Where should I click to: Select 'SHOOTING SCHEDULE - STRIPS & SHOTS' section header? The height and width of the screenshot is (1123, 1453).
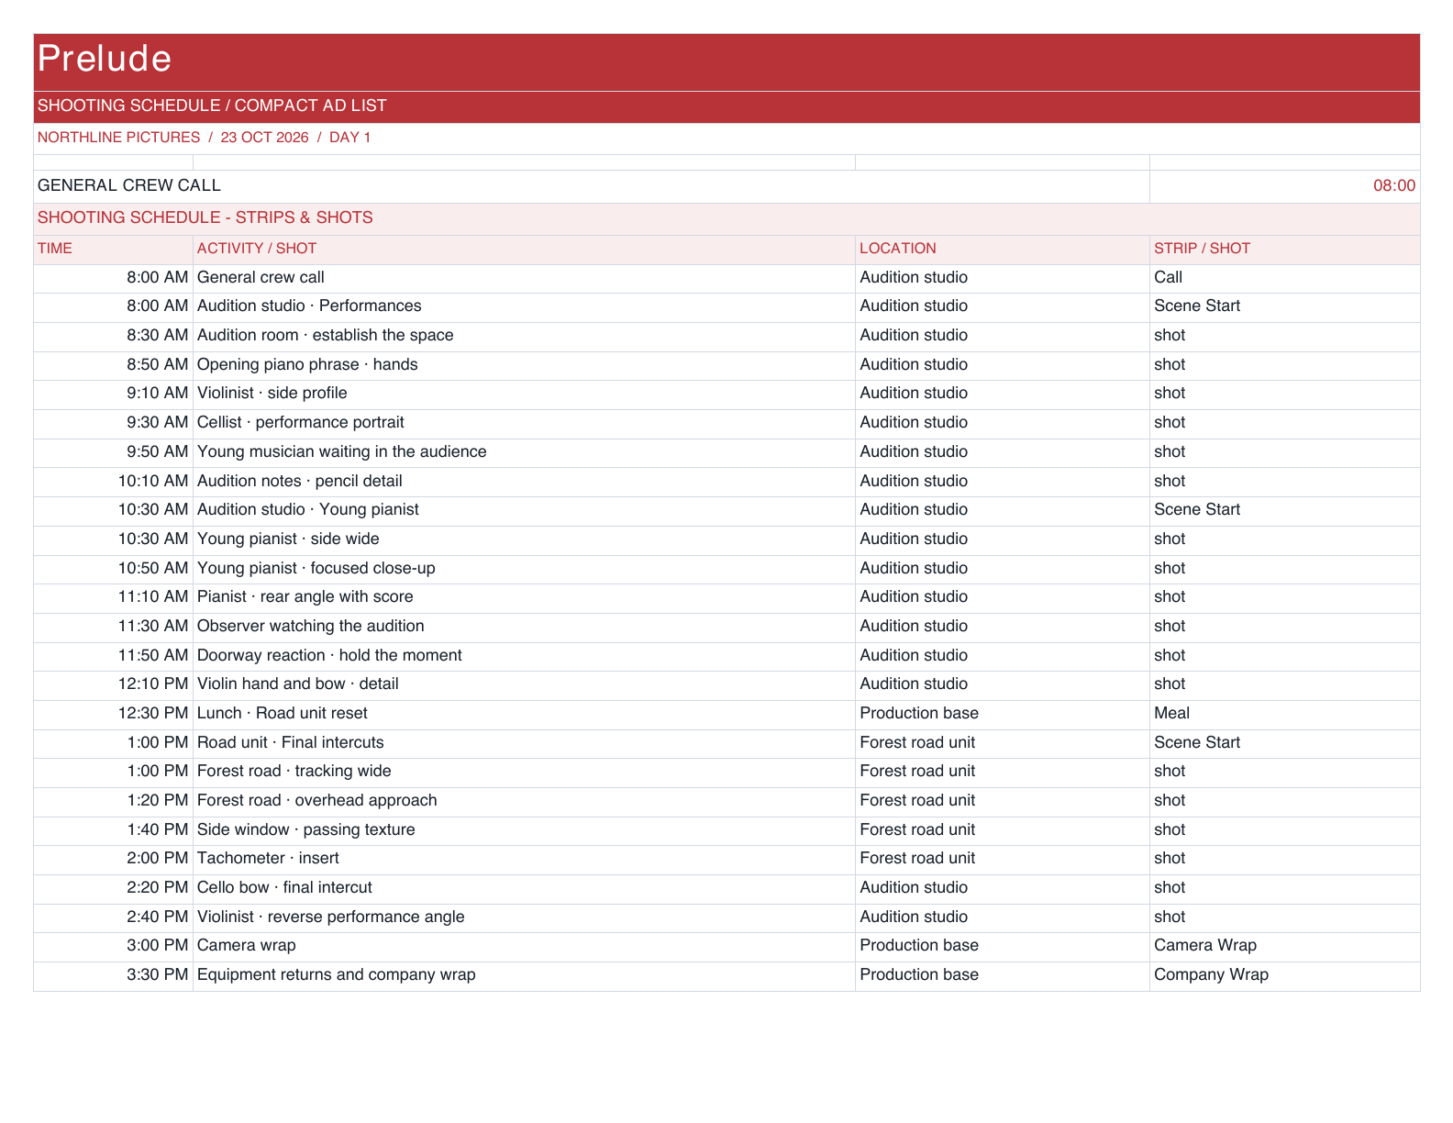(726, 218)
